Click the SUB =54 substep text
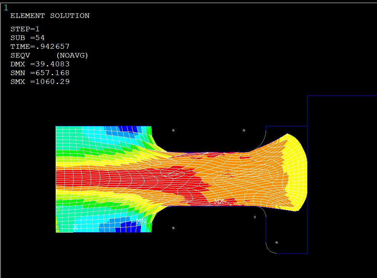 (x=28, y=38)
